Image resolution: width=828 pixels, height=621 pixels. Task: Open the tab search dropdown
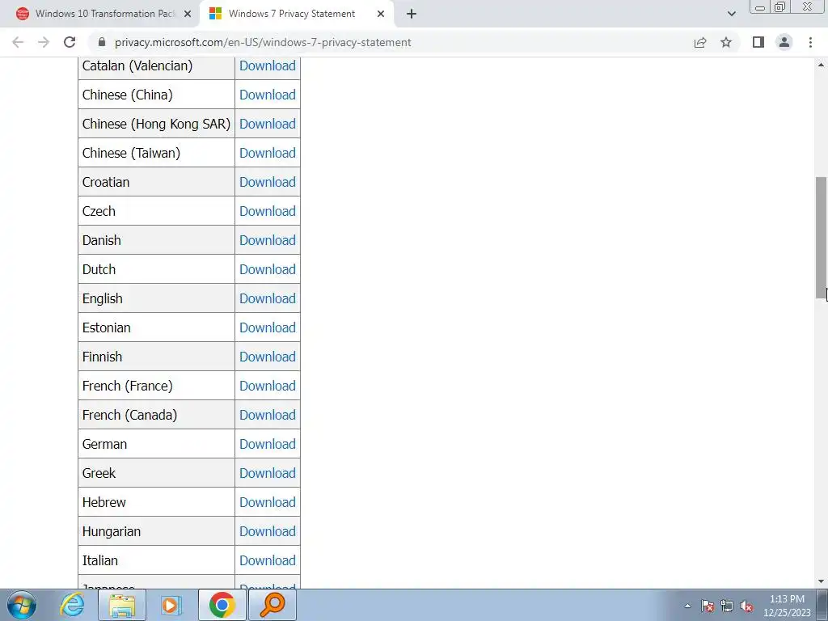tap(731, 14)
